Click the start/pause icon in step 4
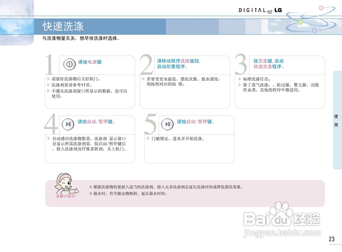The height and width of the screenshot is (252, 342). coord(68,124)
